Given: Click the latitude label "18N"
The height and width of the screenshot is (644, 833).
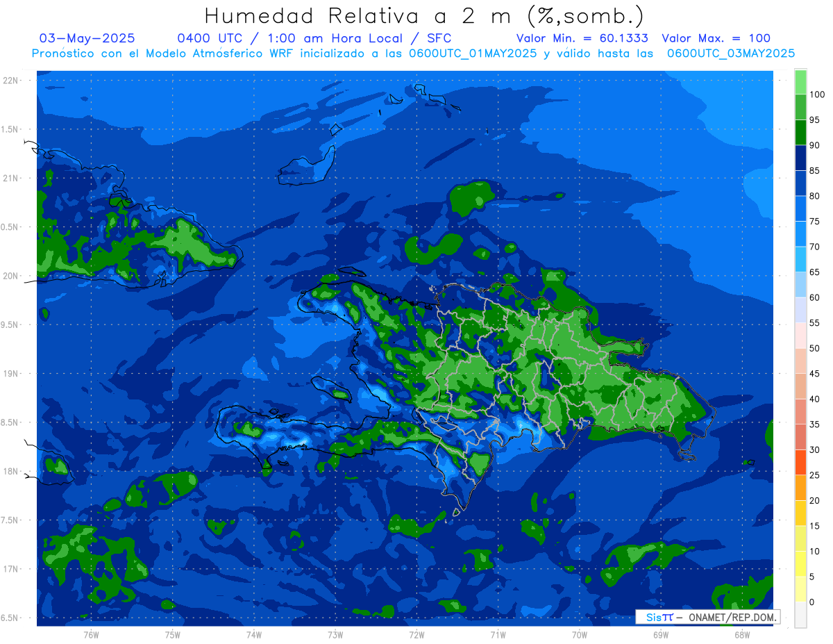Looking at the screenshot, I should click(10, 471).
